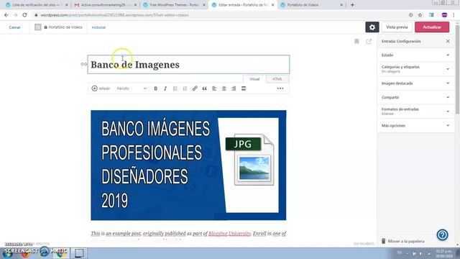
Task: Open the Párrafo format dropdown
Action: tap(132, 88)
